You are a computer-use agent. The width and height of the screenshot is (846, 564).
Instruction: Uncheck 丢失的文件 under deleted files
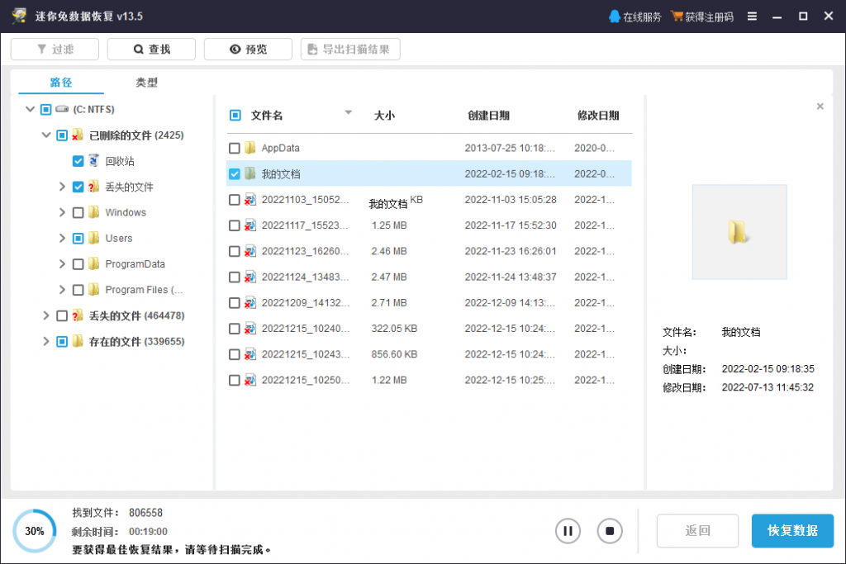[78, 187]
